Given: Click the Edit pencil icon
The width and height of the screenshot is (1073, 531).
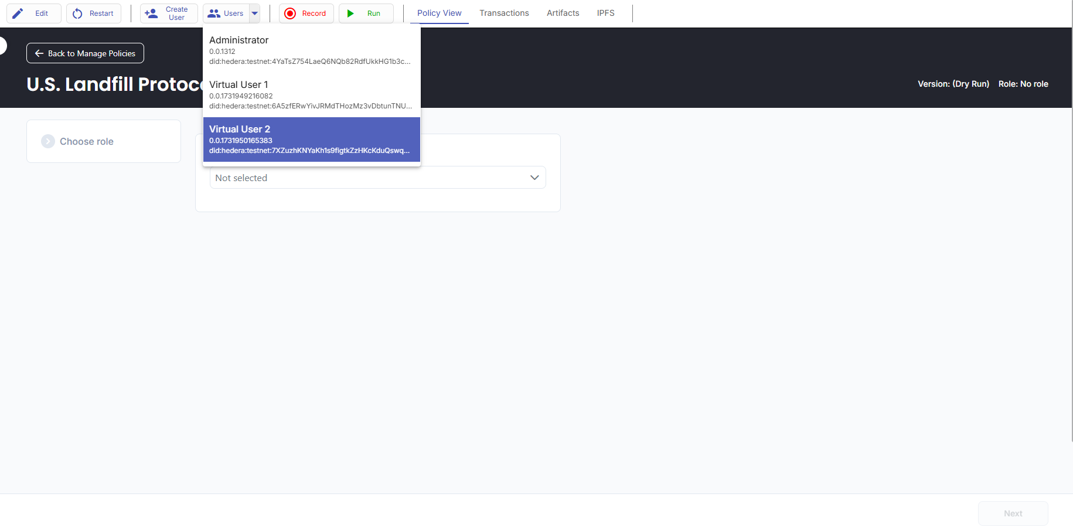Looking at the screenshot, I should pyautogui.click(x=18, y=13).
